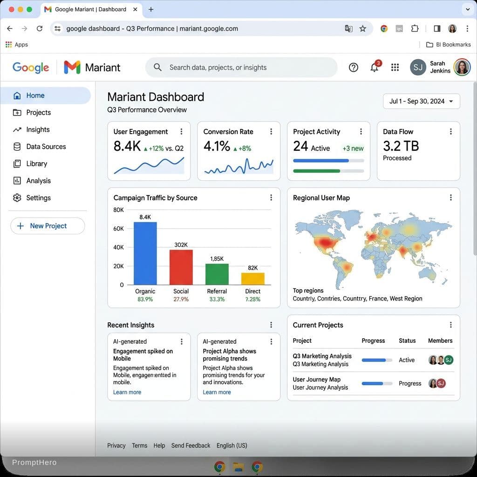Click the yellow Direct bar
Image resolution: width=477 pixels, height=477 pixels.
(x=253, y=279)
